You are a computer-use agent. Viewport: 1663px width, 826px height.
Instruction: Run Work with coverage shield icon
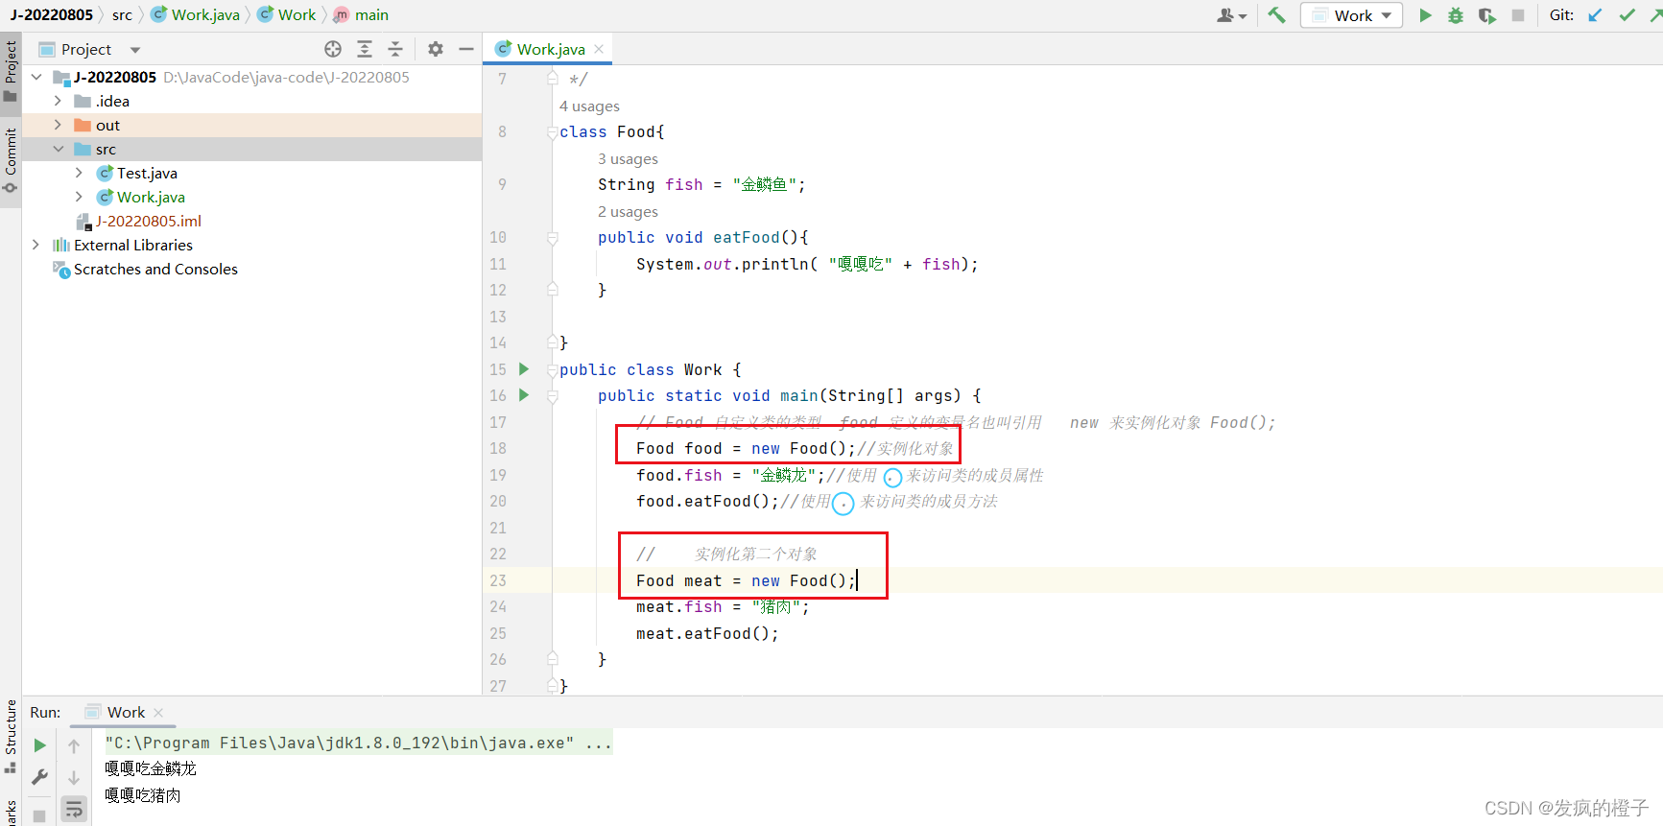(1487, 15)
